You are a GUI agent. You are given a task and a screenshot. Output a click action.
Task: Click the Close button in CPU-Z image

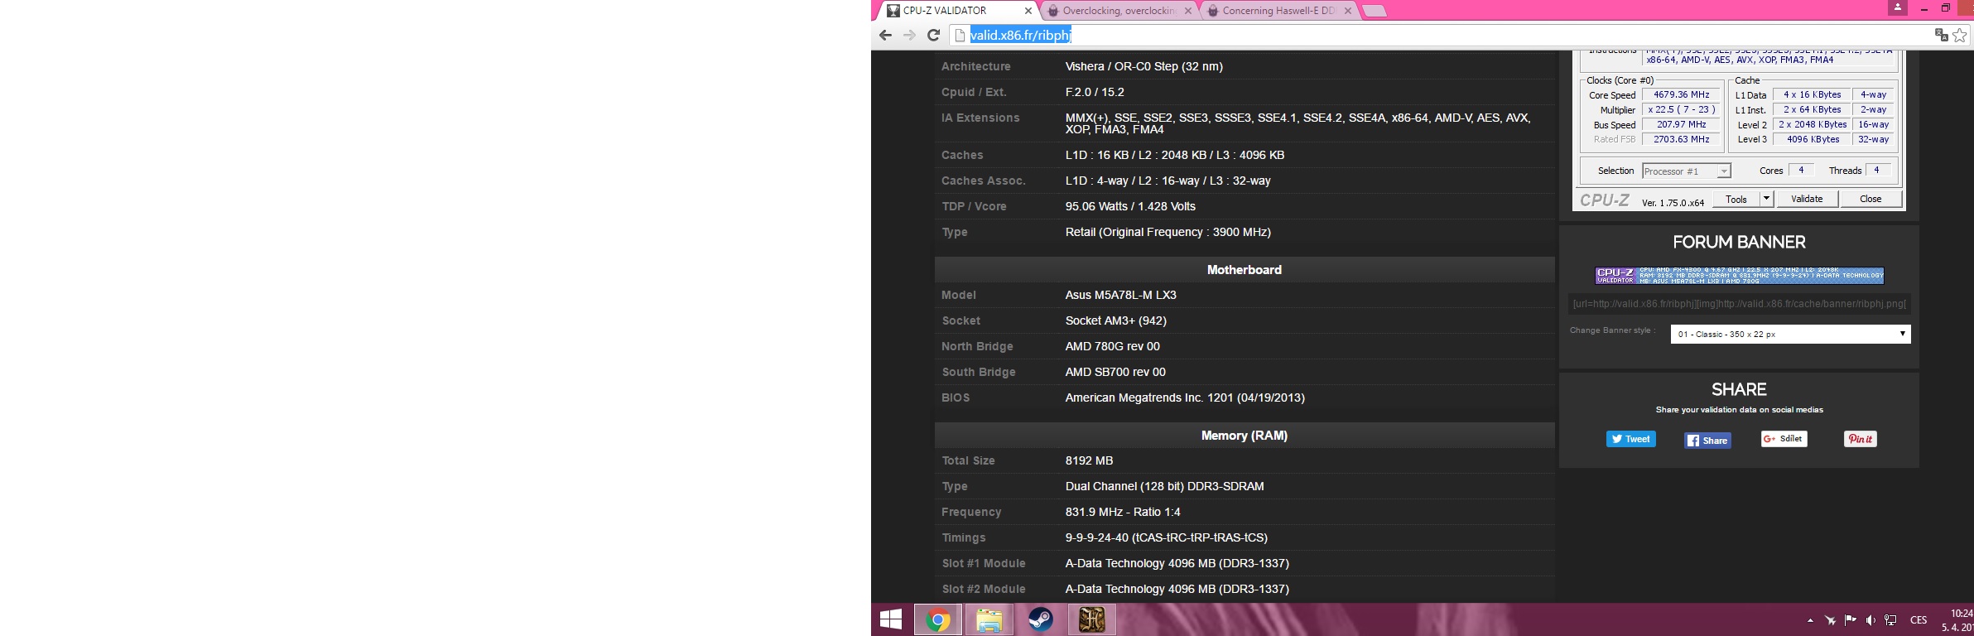[x=1870, y=199]
